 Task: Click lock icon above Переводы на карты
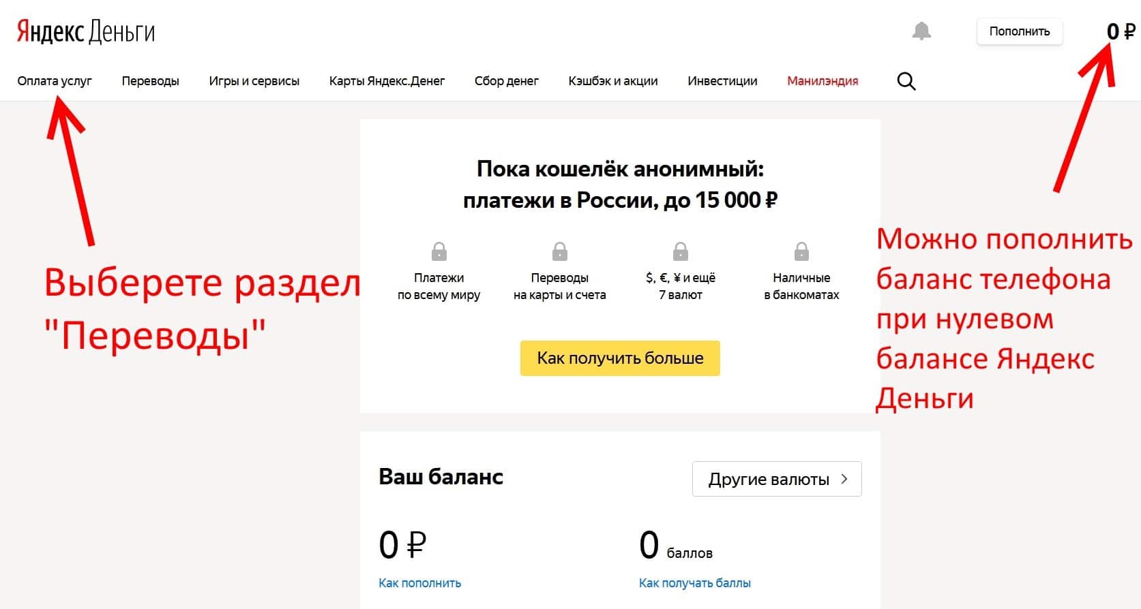(x=560, y=252)
